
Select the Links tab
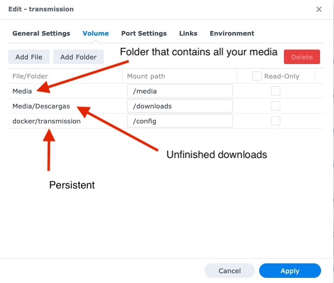click(188, 34)
